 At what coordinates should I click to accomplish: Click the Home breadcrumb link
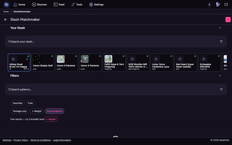(6, 12)
